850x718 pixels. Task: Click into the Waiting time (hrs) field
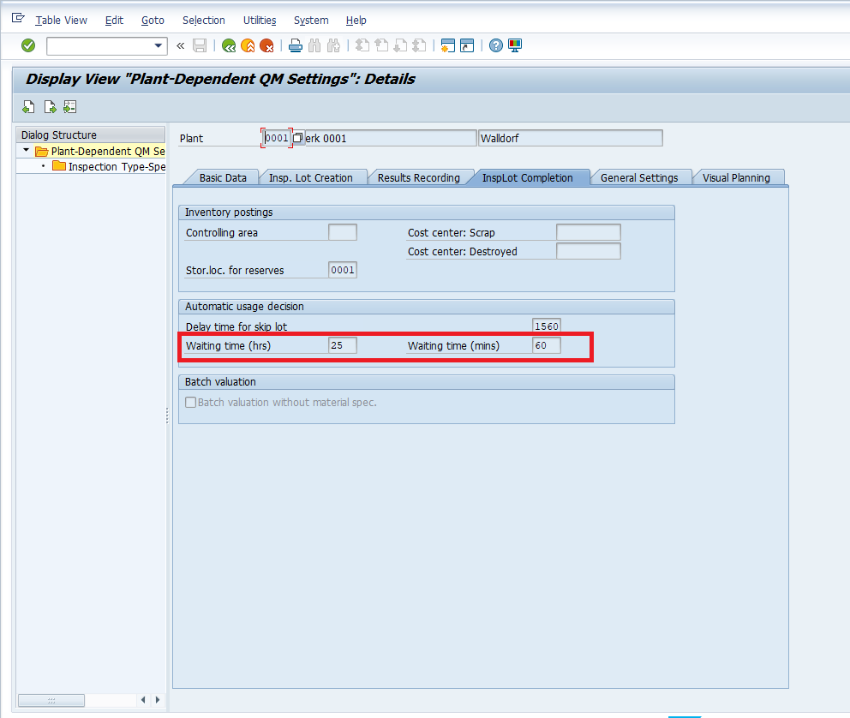point(343,345)
